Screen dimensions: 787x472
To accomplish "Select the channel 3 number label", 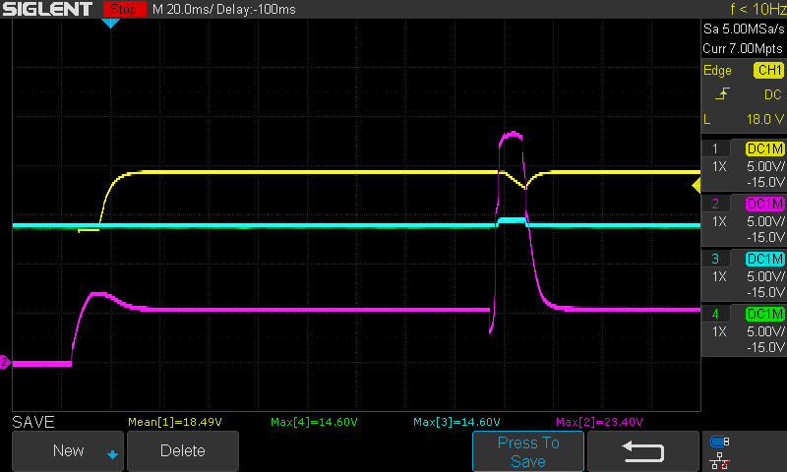I will click(x=715, y=259).
